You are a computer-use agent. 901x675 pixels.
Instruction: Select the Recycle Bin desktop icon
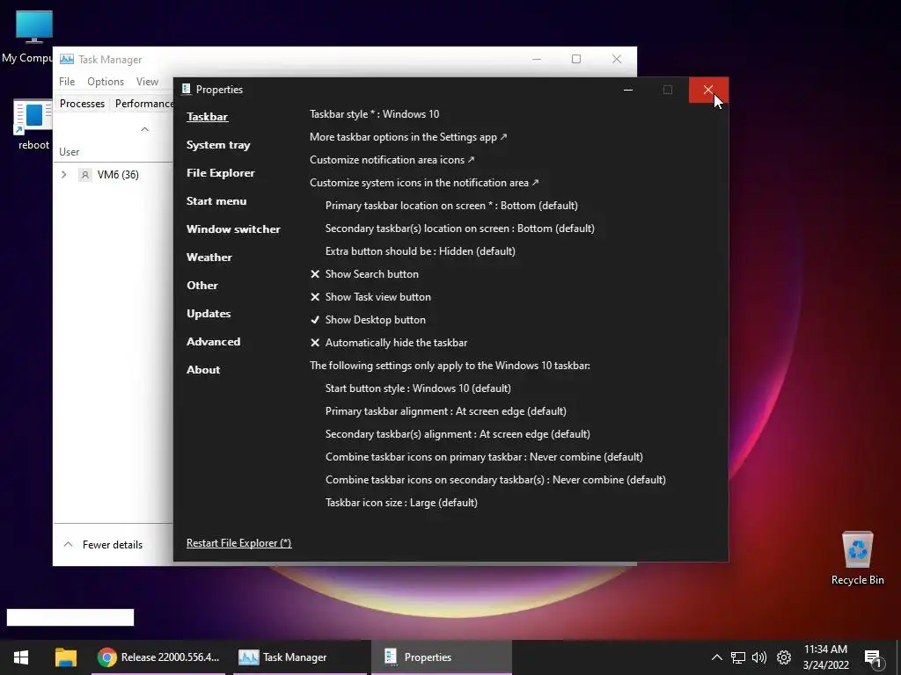[x=857, y=558]
